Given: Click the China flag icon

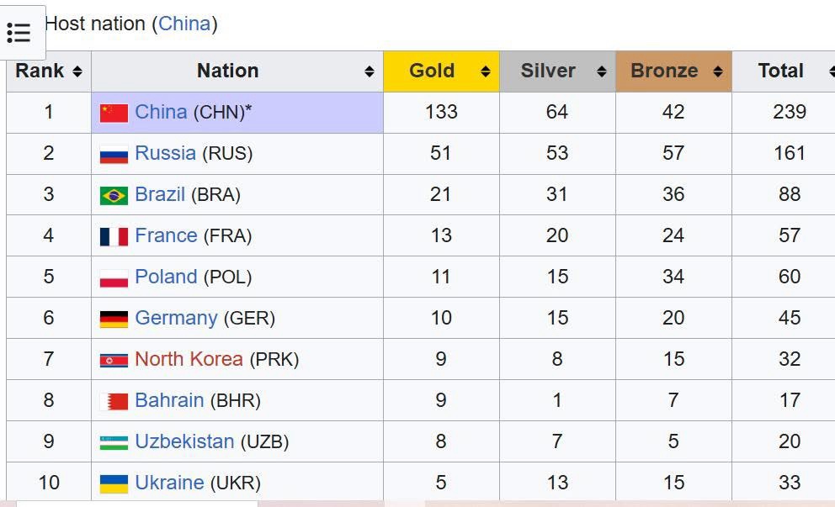Looking at the screenshot, I should coord(114,113).
